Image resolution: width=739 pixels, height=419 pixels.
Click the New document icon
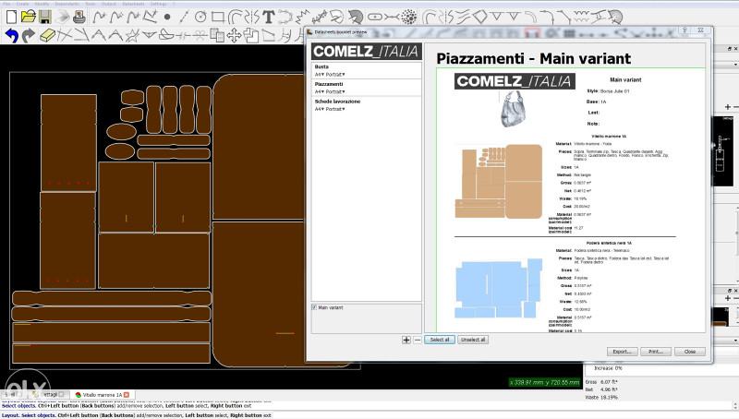[11, 17]
